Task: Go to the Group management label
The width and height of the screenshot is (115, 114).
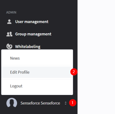Action: tap(33, 34)
